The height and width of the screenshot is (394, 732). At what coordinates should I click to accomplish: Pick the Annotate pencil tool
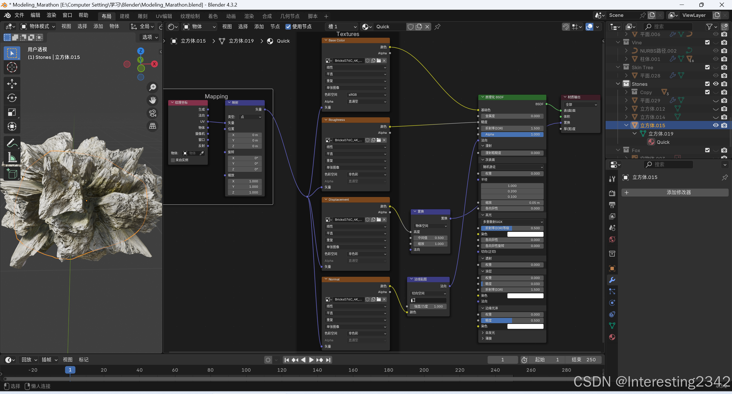[12, 143]
